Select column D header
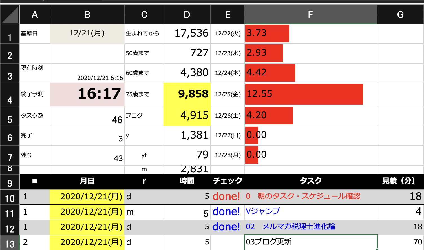Screen dimensions: 424x250 187,14
